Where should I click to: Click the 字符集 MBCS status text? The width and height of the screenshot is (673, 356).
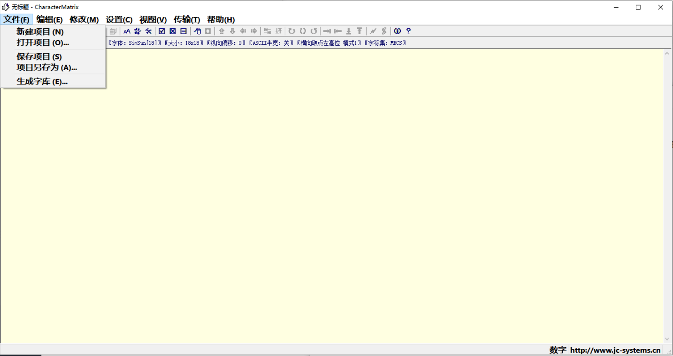[385, 43]
